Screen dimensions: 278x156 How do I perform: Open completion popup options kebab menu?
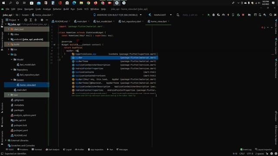tap(156, 95)
